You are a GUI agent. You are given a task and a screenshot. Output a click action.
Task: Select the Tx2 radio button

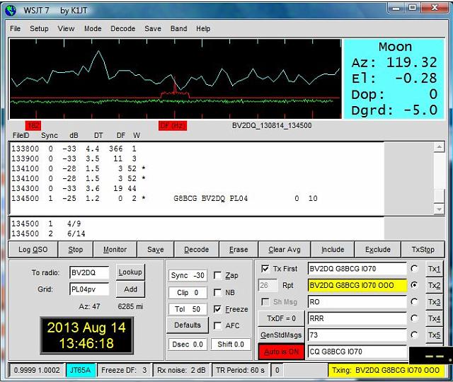[414, 285]
